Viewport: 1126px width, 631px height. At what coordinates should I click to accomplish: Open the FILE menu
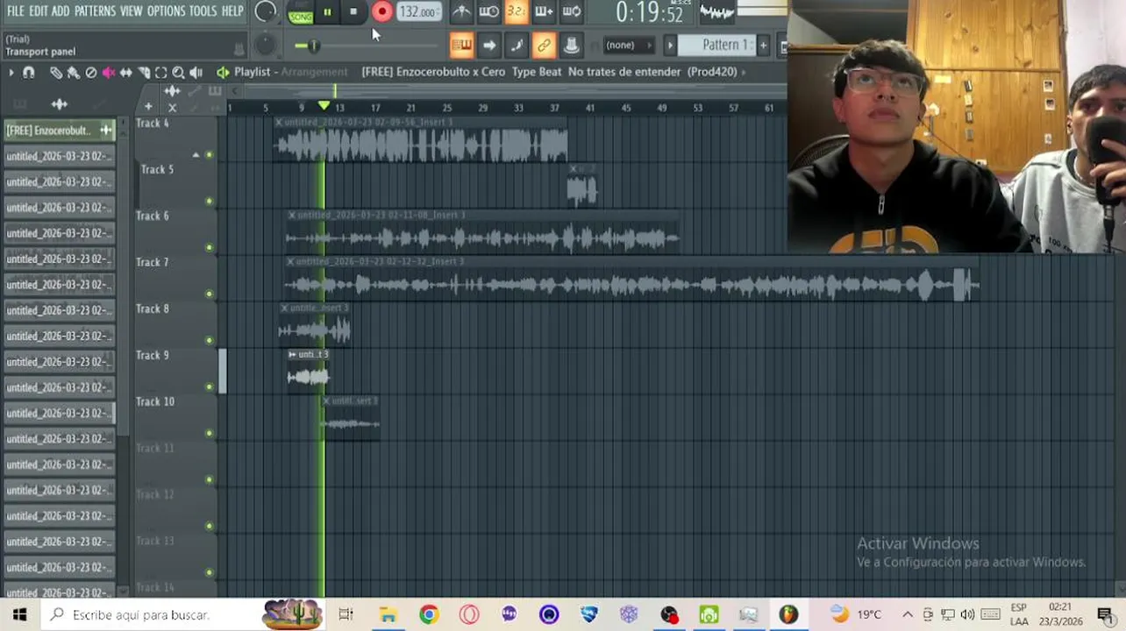[x=16, y=11]
